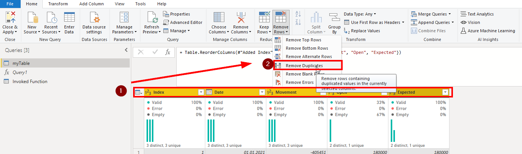
Task: Click the Date column type icon
Action: point(209,92)
